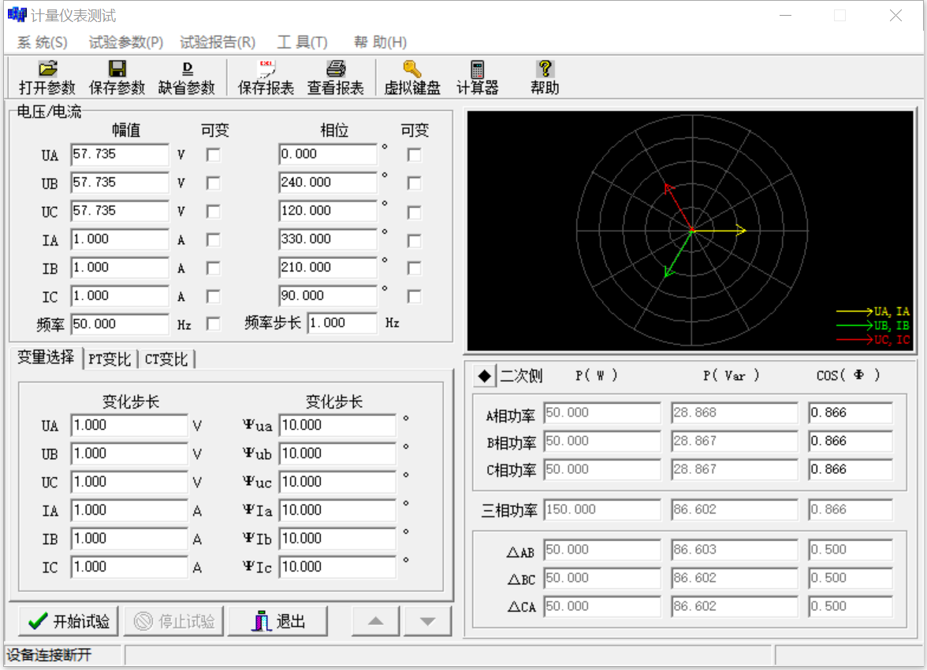
Task: Click the 保存报表 save report icon
Action: coord(266,69)
